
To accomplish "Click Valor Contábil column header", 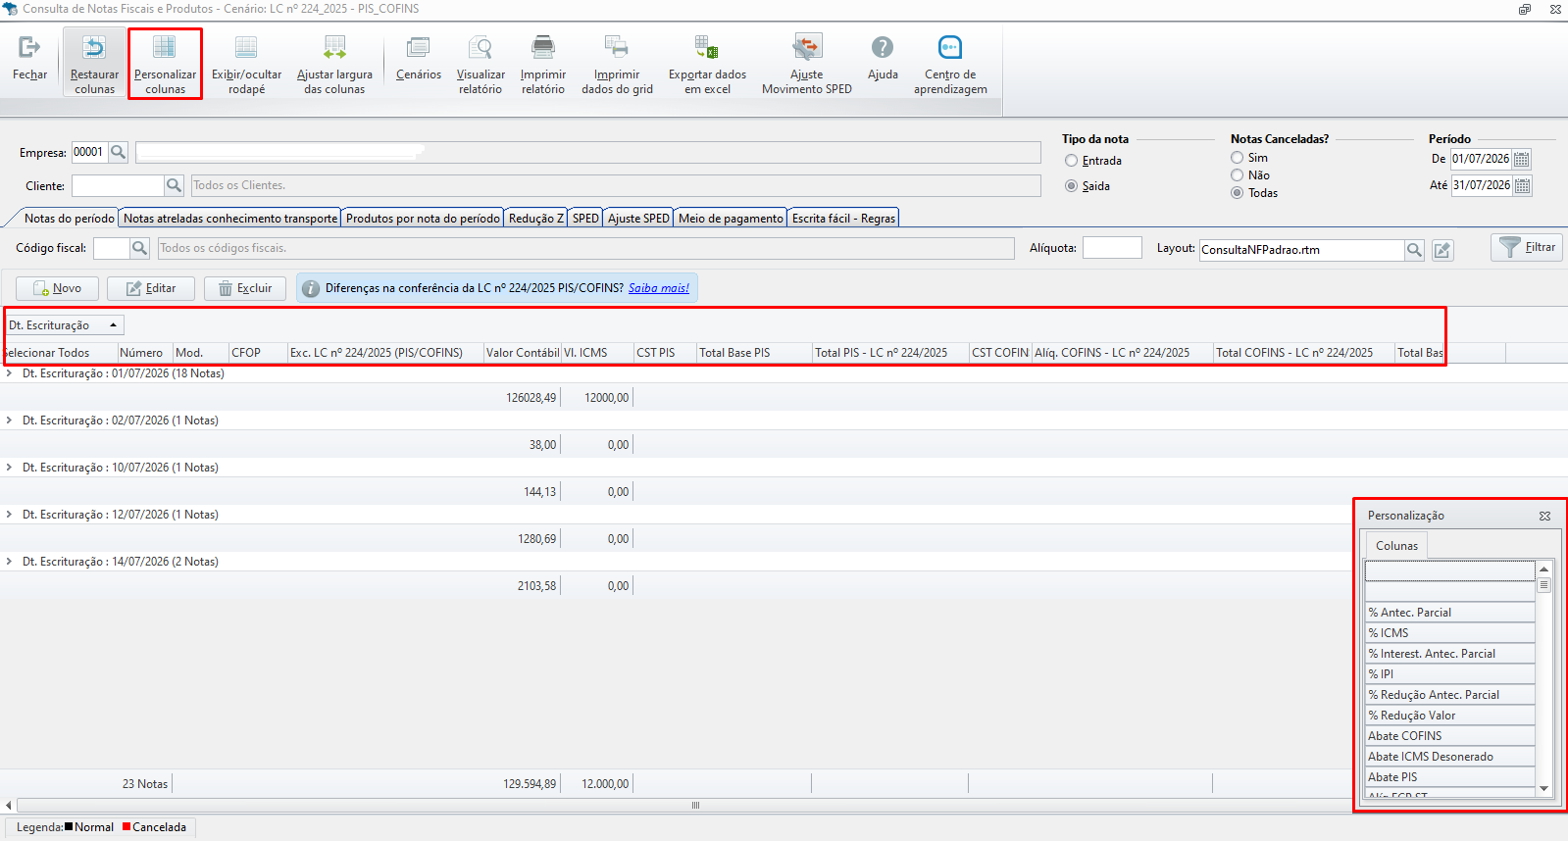I will click(x=523, y=353).
